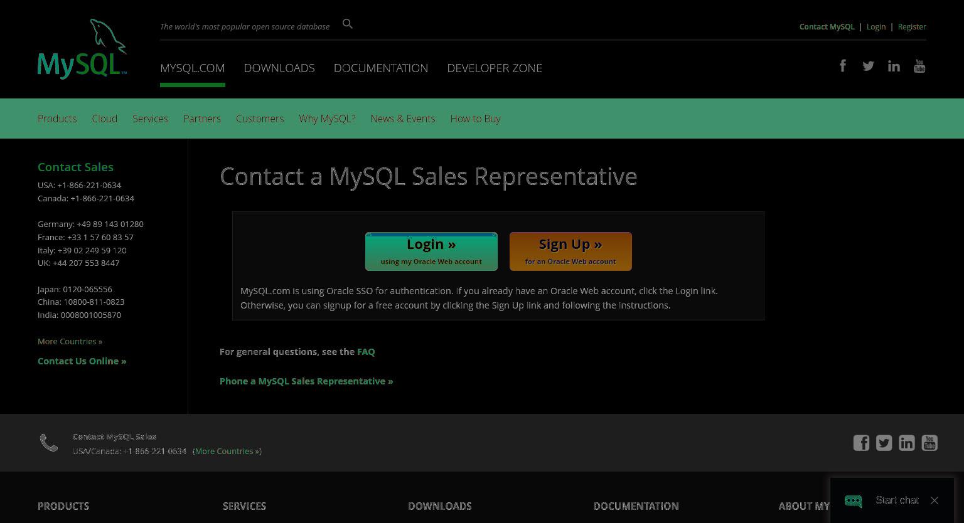The width and height of the screenshot is (964, 523).
Task: Click the orange Sign Up » button
Action: (570, 251)
